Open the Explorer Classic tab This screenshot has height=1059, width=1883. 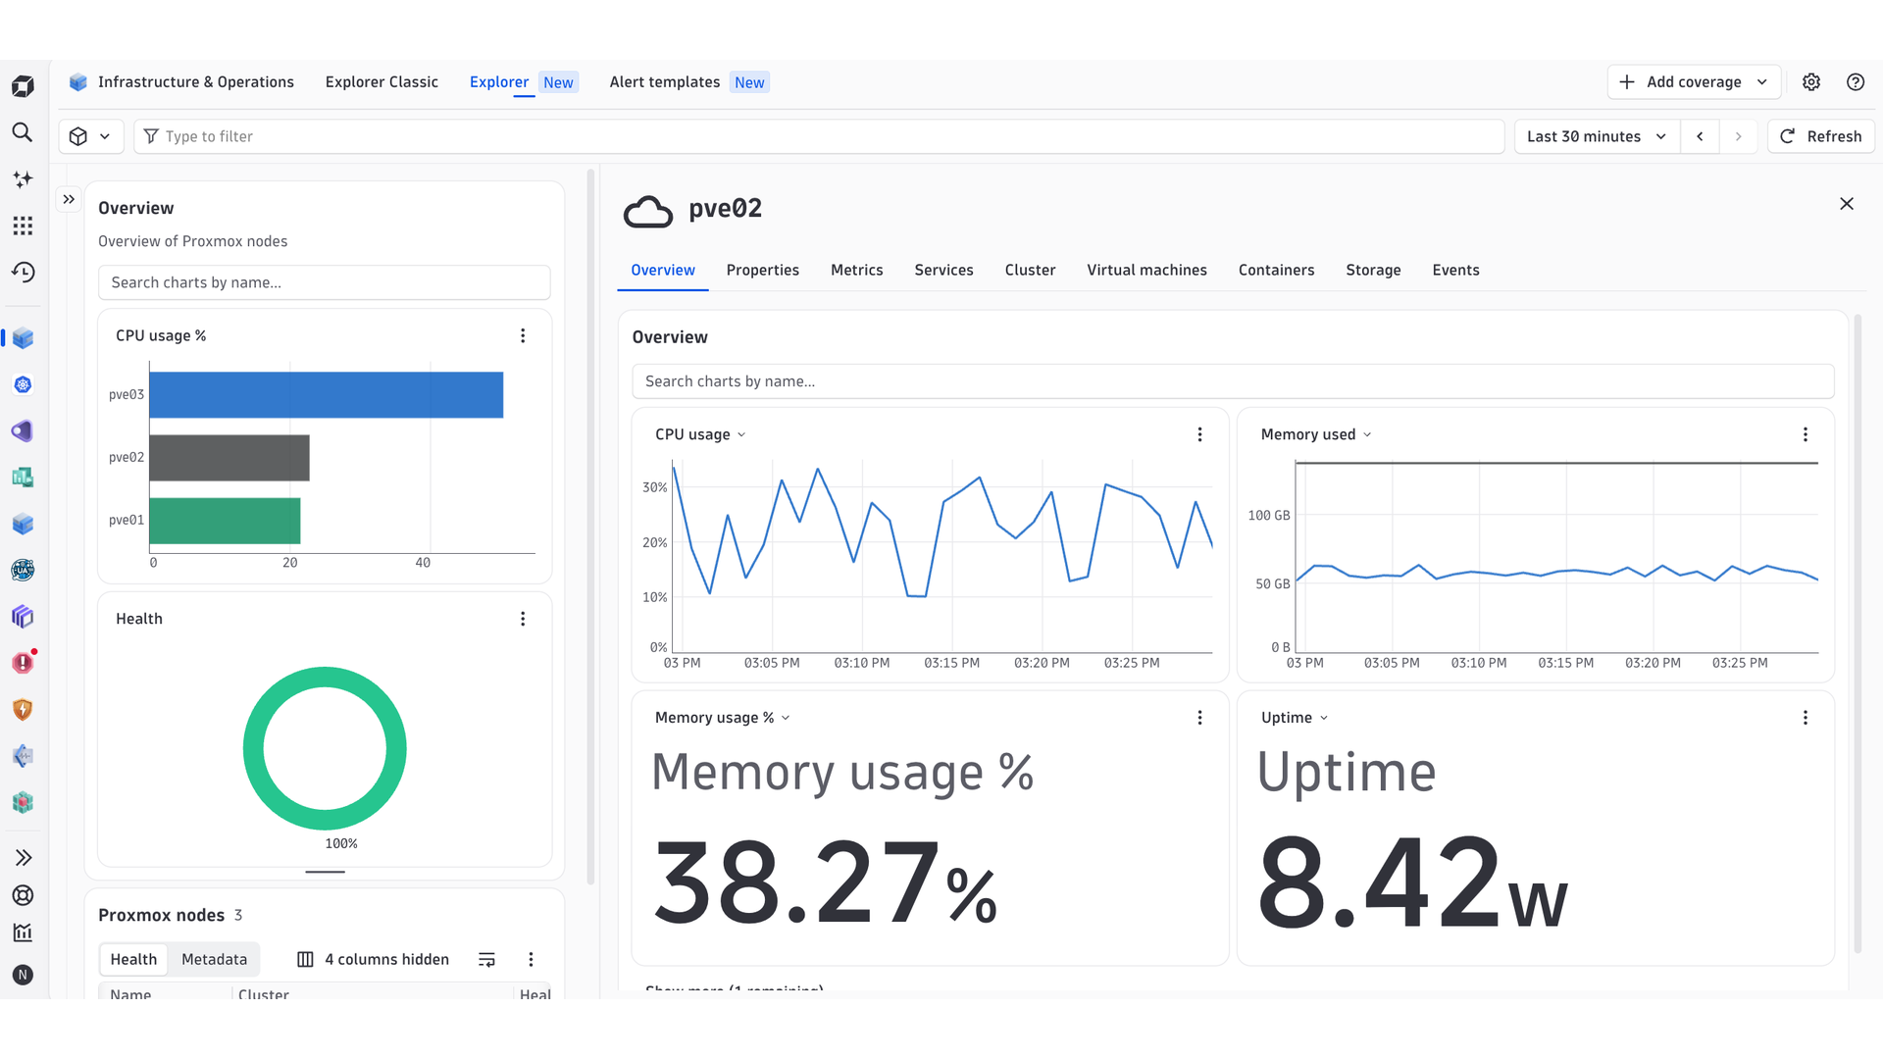coord(382,82)
